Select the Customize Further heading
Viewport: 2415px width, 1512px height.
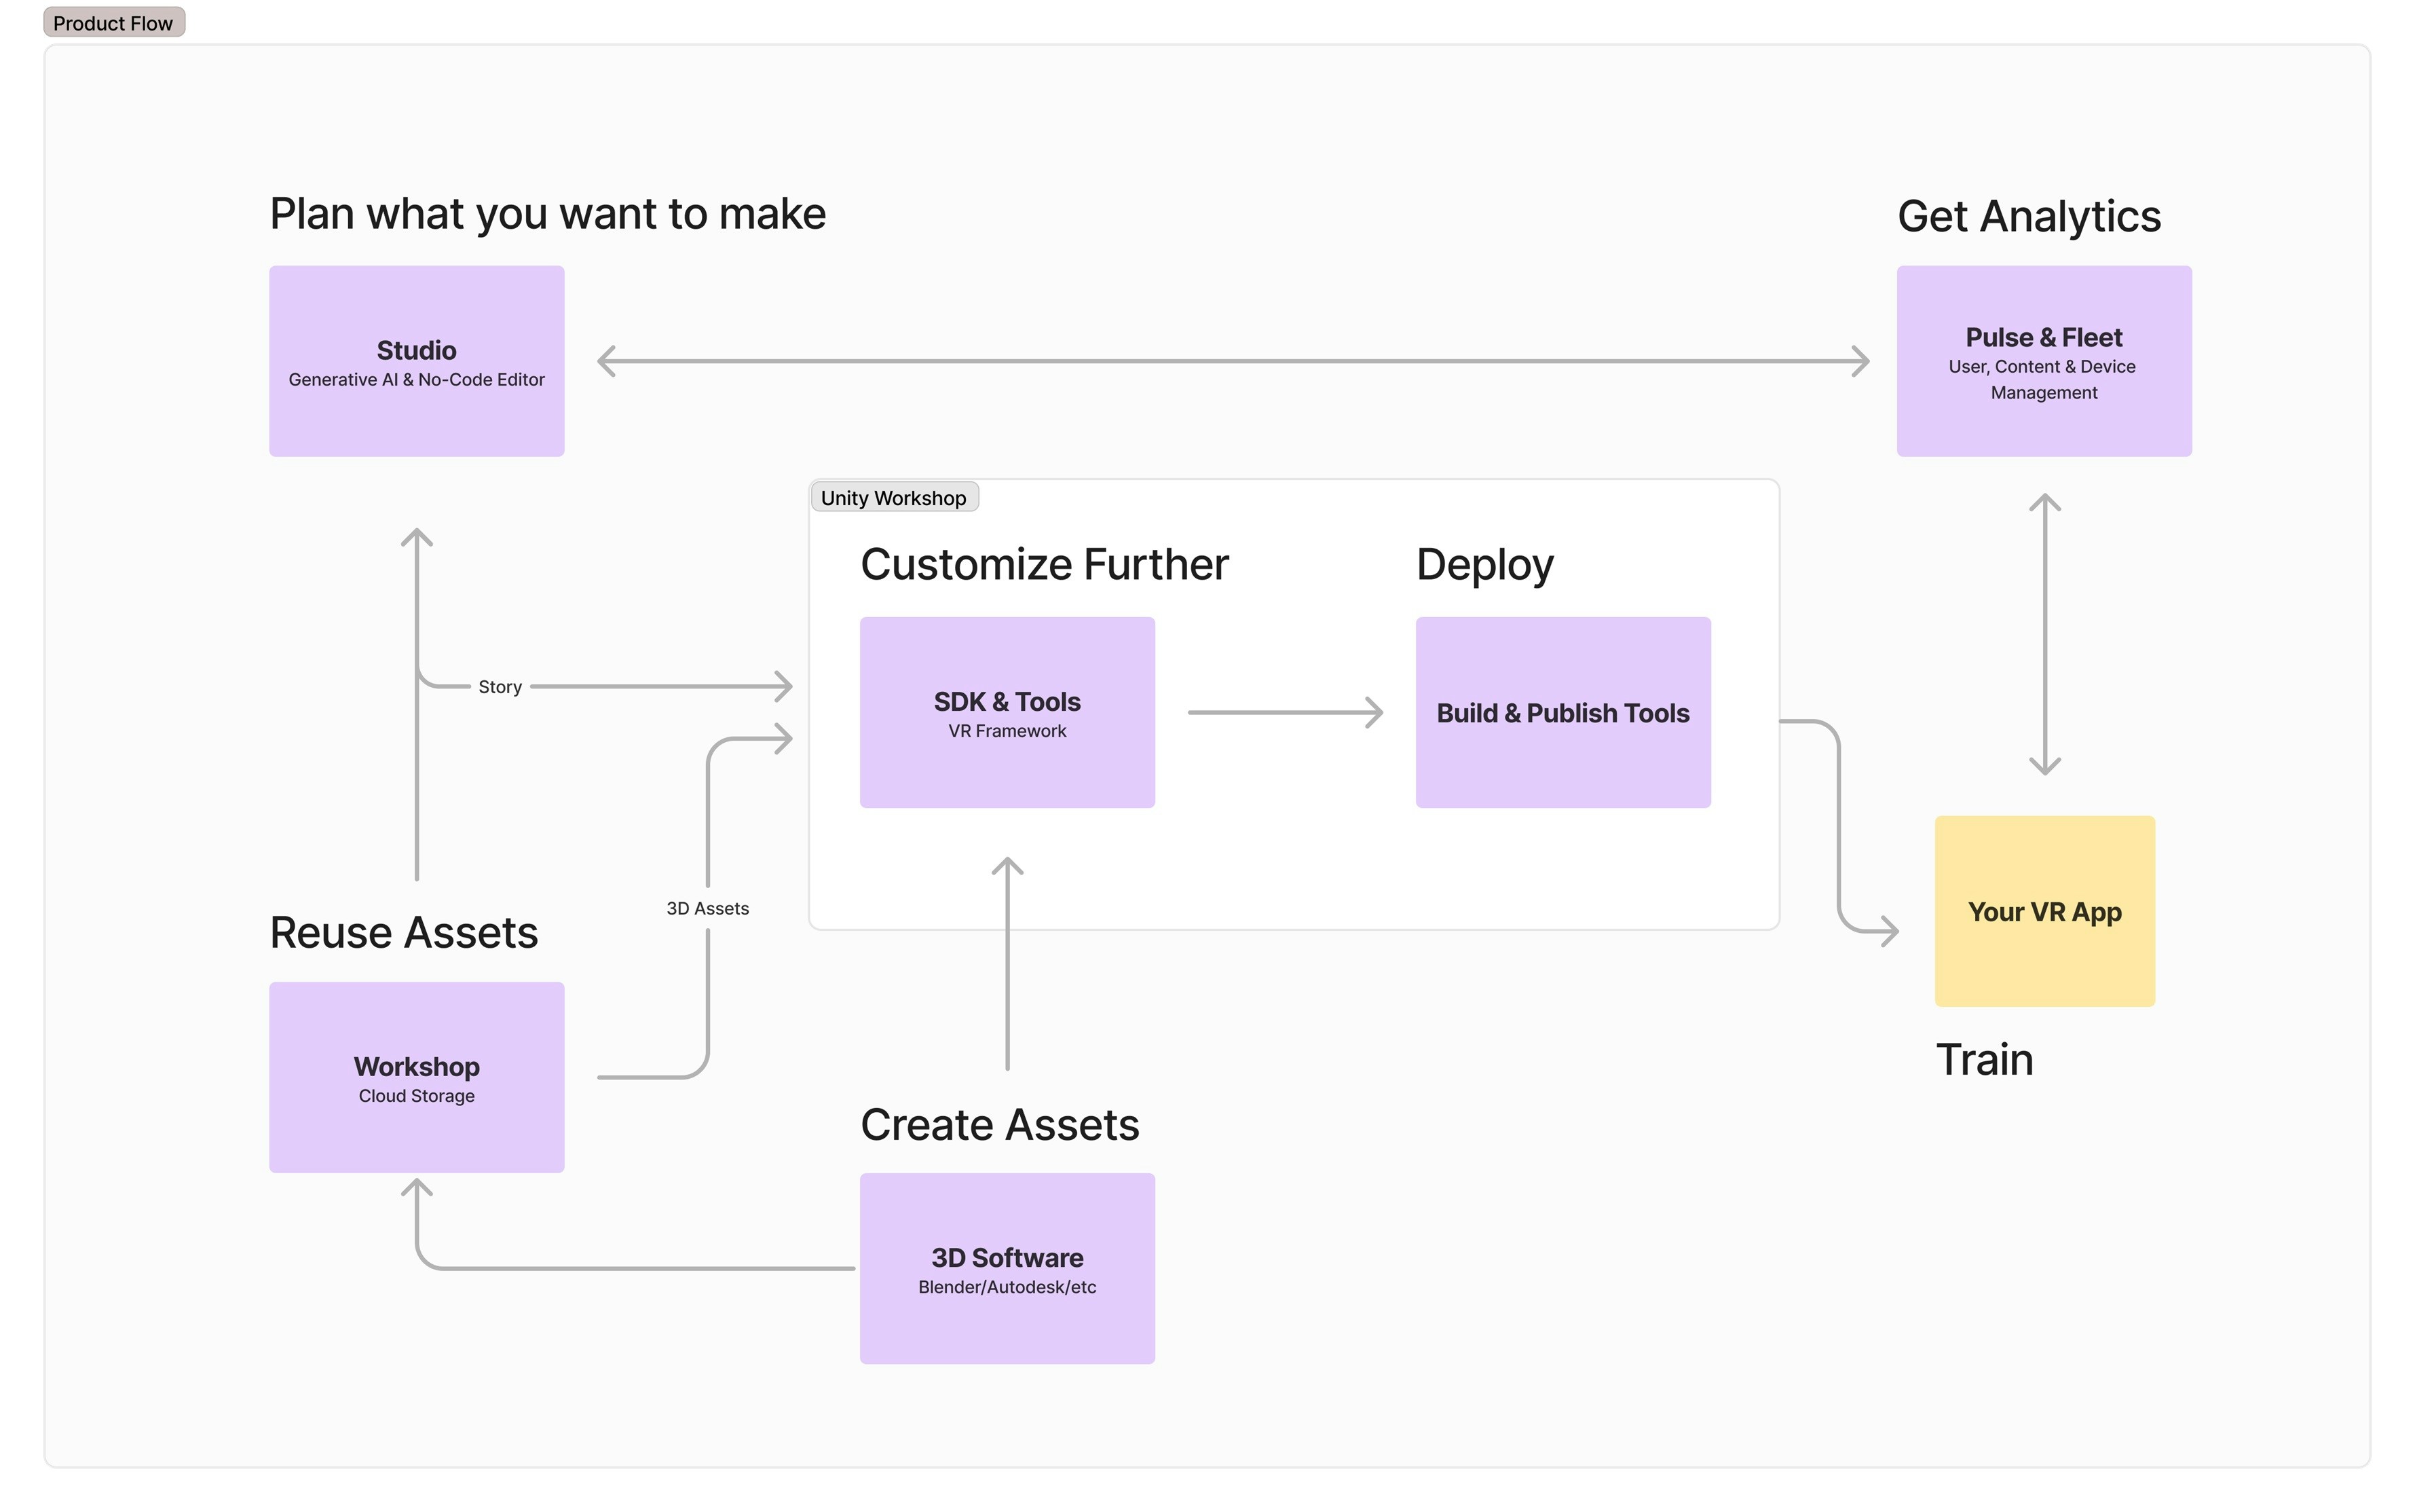(x=1043, y=565)
